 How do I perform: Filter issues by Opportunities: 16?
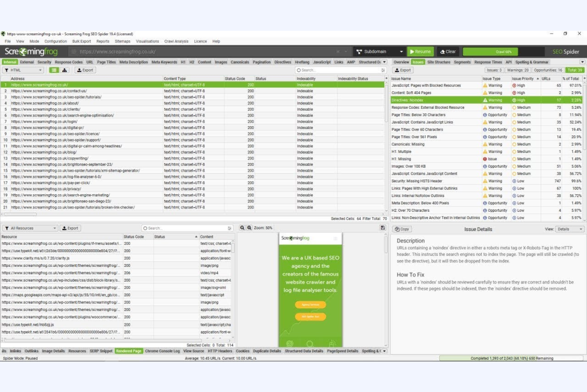coord(548,70)
